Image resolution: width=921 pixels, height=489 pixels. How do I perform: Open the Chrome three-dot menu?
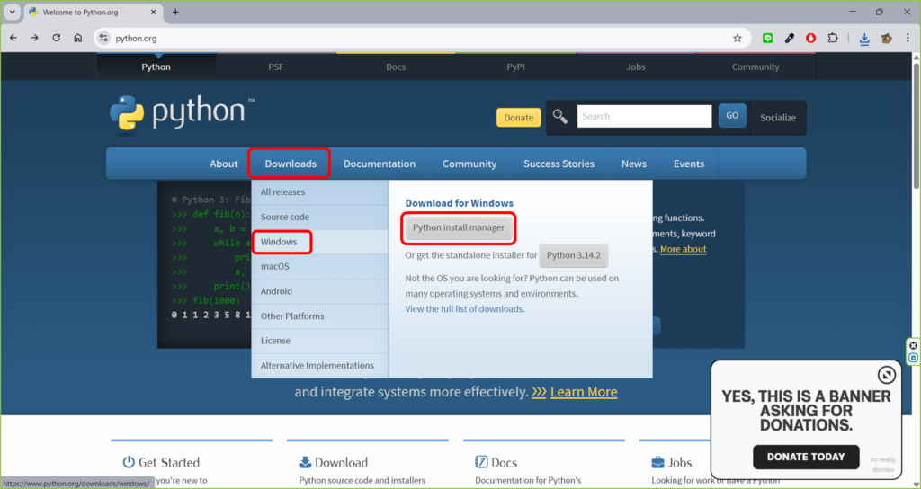(908, 38)
